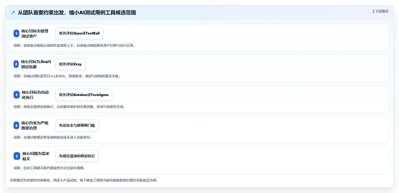Select the 优先评估Xray button
399x193 pixels.
pos(70,64)
